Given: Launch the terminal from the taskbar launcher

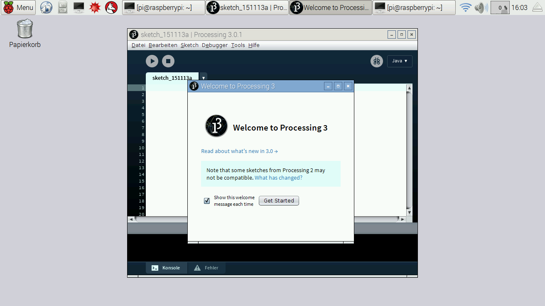Looking at the screenshot, I should (79, 7).
